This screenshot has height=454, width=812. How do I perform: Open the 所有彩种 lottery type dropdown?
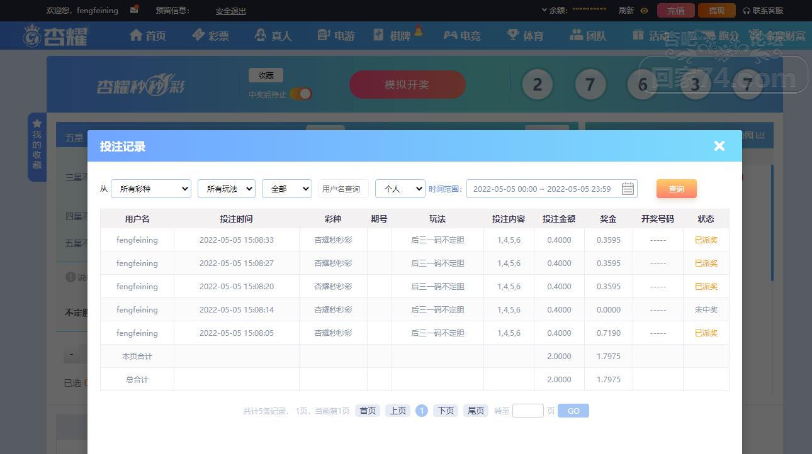pyautogui.click(x=151, y=189)
